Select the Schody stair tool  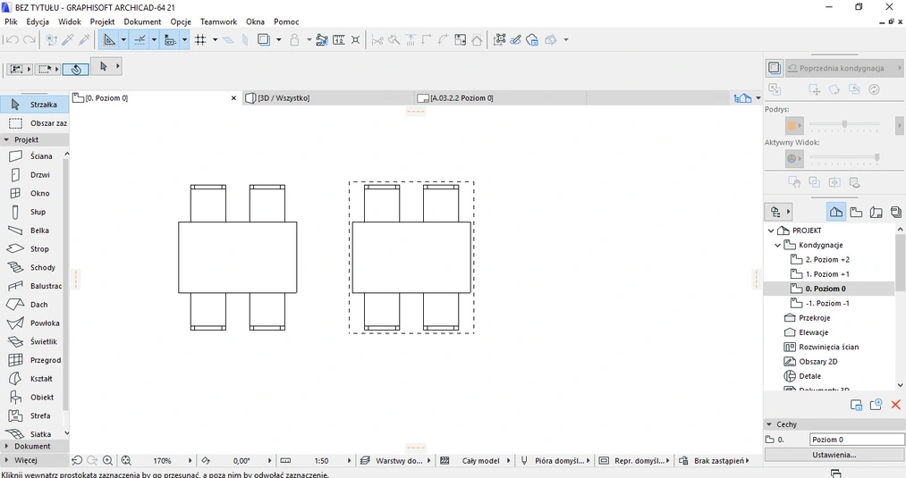coord(32,267)
